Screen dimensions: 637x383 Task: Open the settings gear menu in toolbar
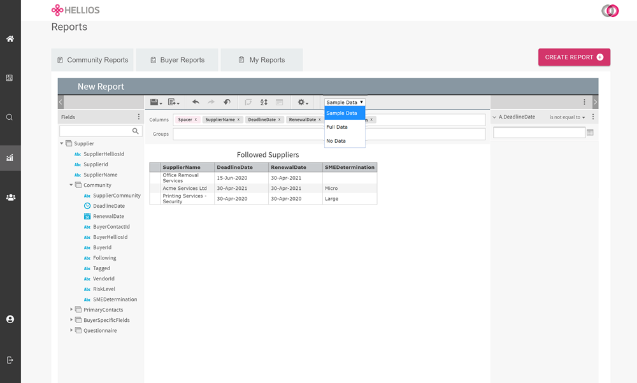(303, 102)
